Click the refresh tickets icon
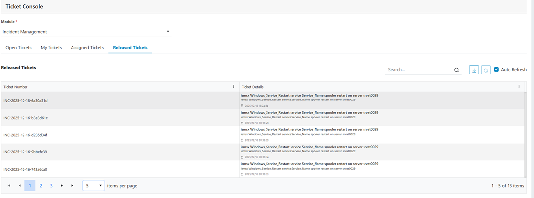 tap(486, 70)
